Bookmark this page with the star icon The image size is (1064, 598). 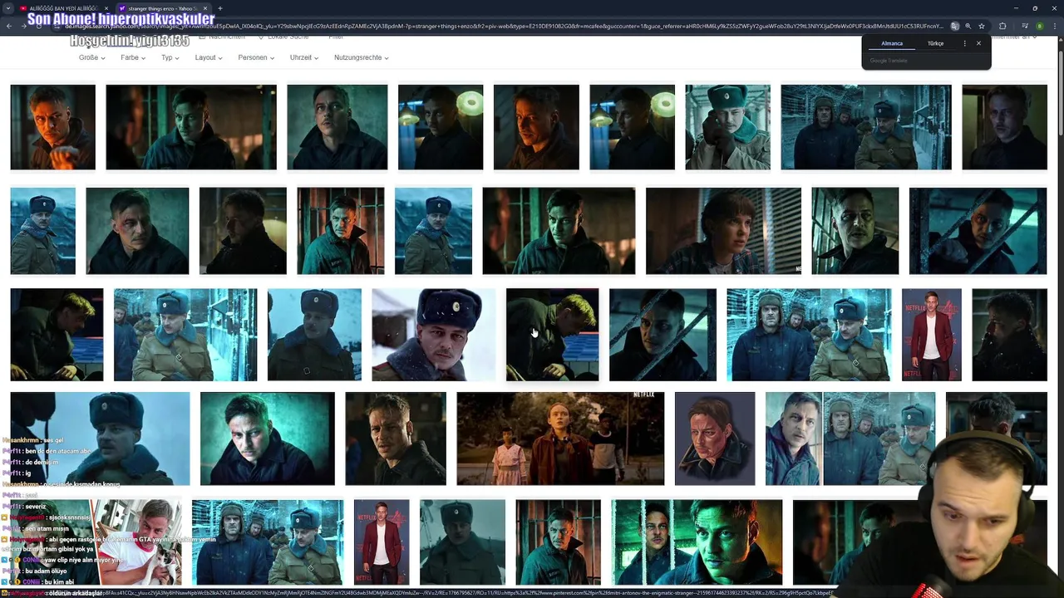pos(982,26)
